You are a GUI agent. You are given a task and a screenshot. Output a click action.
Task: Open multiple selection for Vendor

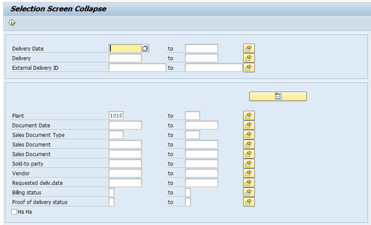(x=249, y=173)
